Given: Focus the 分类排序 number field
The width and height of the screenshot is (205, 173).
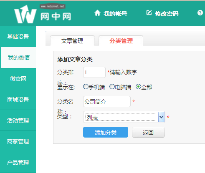Looking at the screenshot, I should [x=94, y=72].
